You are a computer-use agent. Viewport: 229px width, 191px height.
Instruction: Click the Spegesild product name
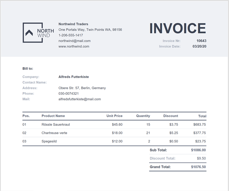point(49,141)
